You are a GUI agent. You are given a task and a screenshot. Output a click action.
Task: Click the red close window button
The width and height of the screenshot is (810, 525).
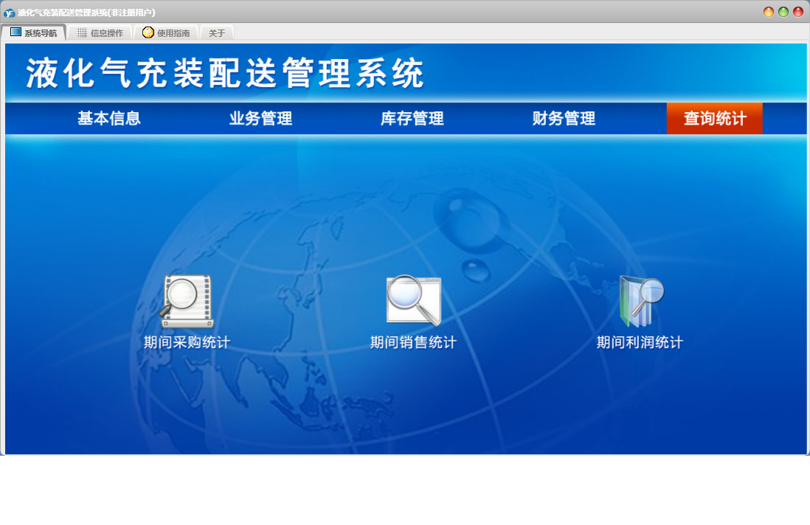tap(798, 12)
